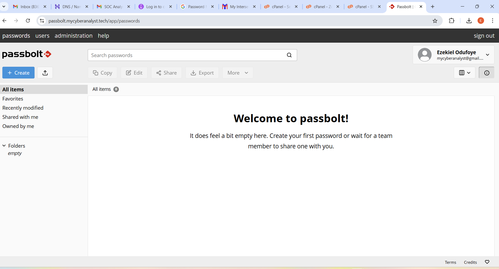The width and height of the screenshot is (499, 269).
Task: Click the Chrome profile E avatar
Action: tap(481, 21)
